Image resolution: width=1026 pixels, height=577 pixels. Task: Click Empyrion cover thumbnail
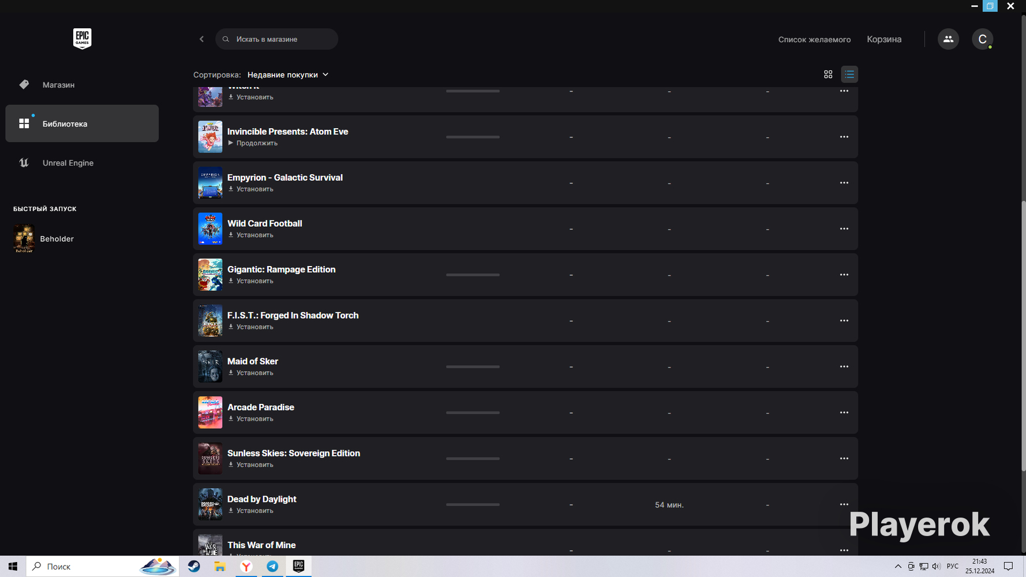point(210,183)
